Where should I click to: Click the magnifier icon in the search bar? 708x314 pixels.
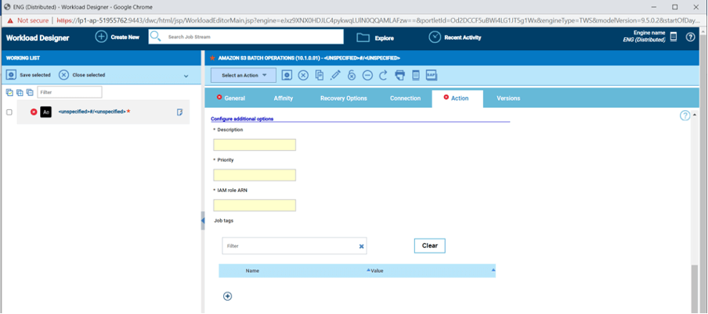click(155, 37)
